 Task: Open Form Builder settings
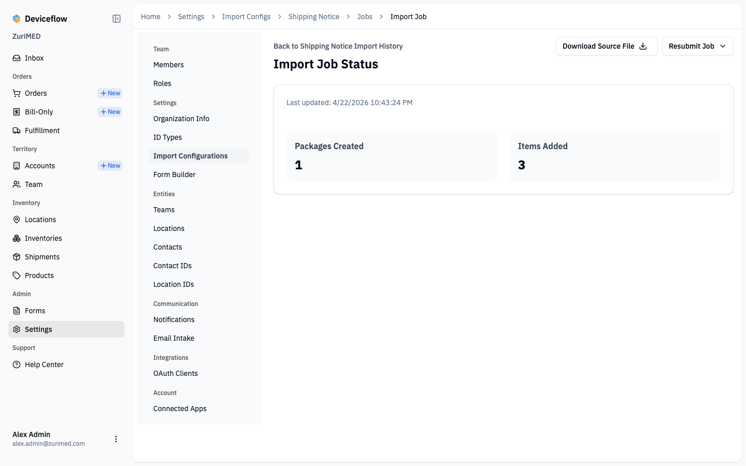pyautogui.click(x=199, y=174)
